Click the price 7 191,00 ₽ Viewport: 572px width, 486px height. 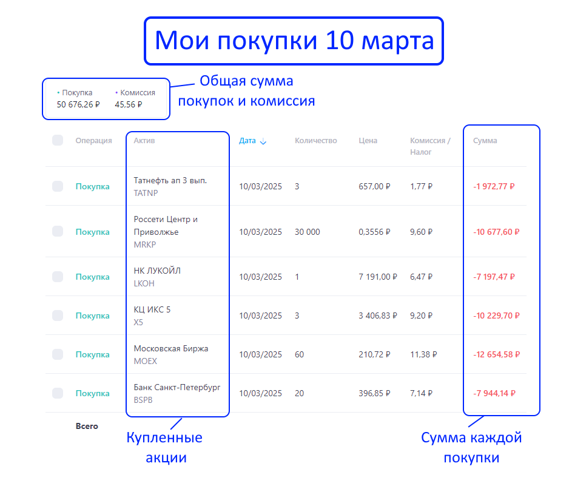click(x=378, y=277)
